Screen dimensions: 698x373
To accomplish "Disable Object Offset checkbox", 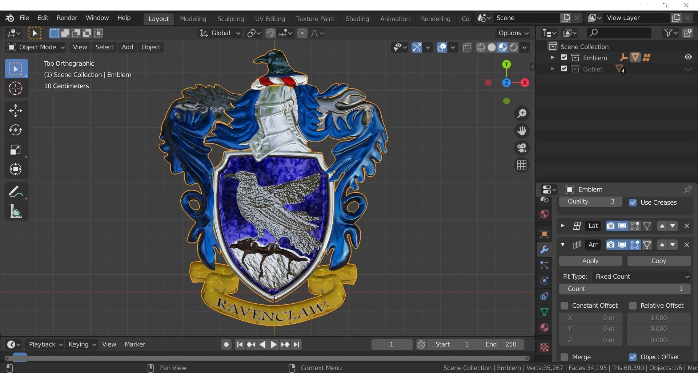I will 633,357.
